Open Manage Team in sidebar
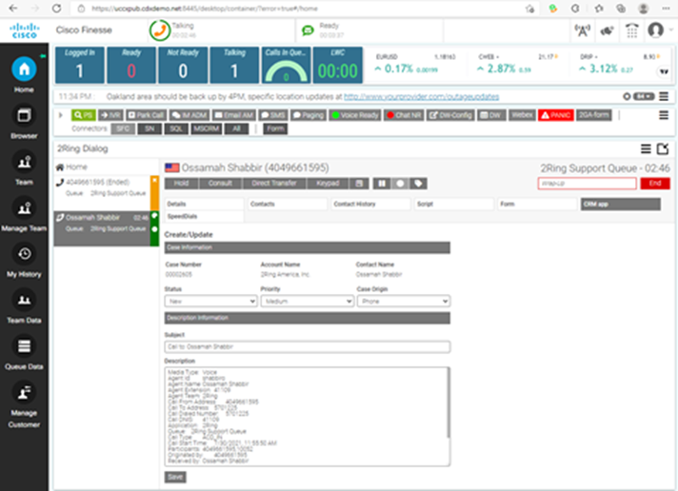This screenshot has width=678, height=491. click(x=24, y=208)
